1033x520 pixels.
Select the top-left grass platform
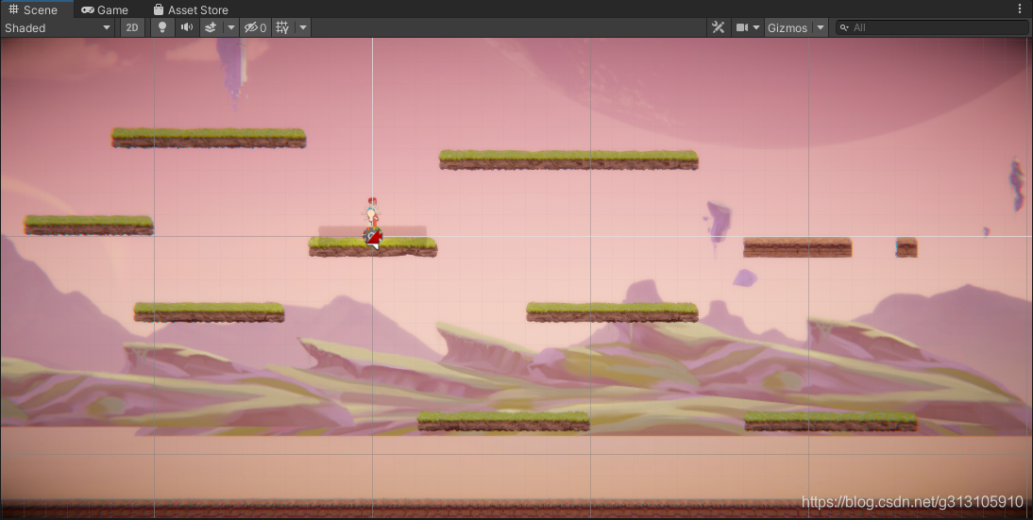coord(209,138)
